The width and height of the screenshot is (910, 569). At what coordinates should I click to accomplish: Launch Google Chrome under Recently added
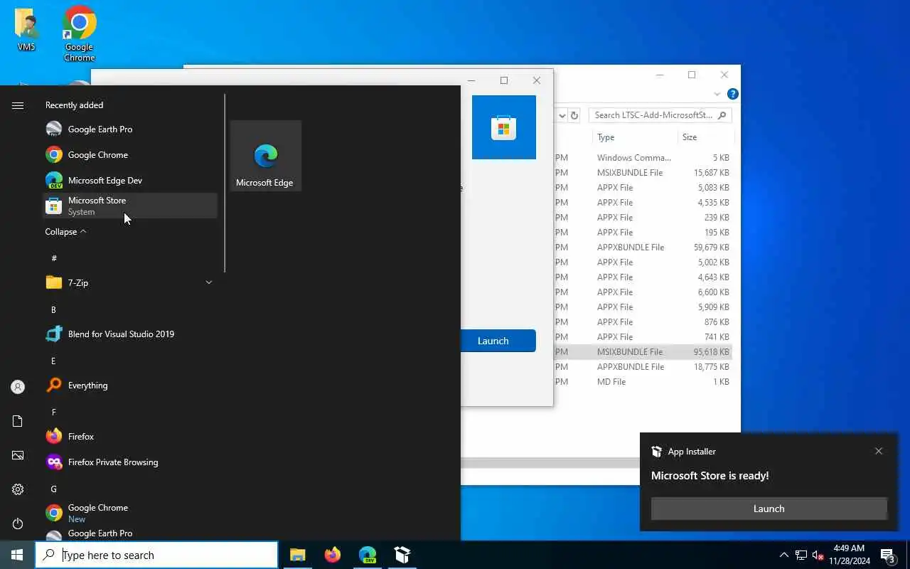[x=130, y=154]
